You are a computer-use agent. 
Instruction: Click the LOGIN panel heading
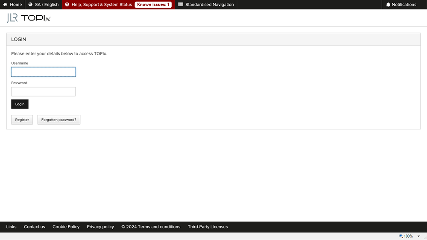(18, 39)
